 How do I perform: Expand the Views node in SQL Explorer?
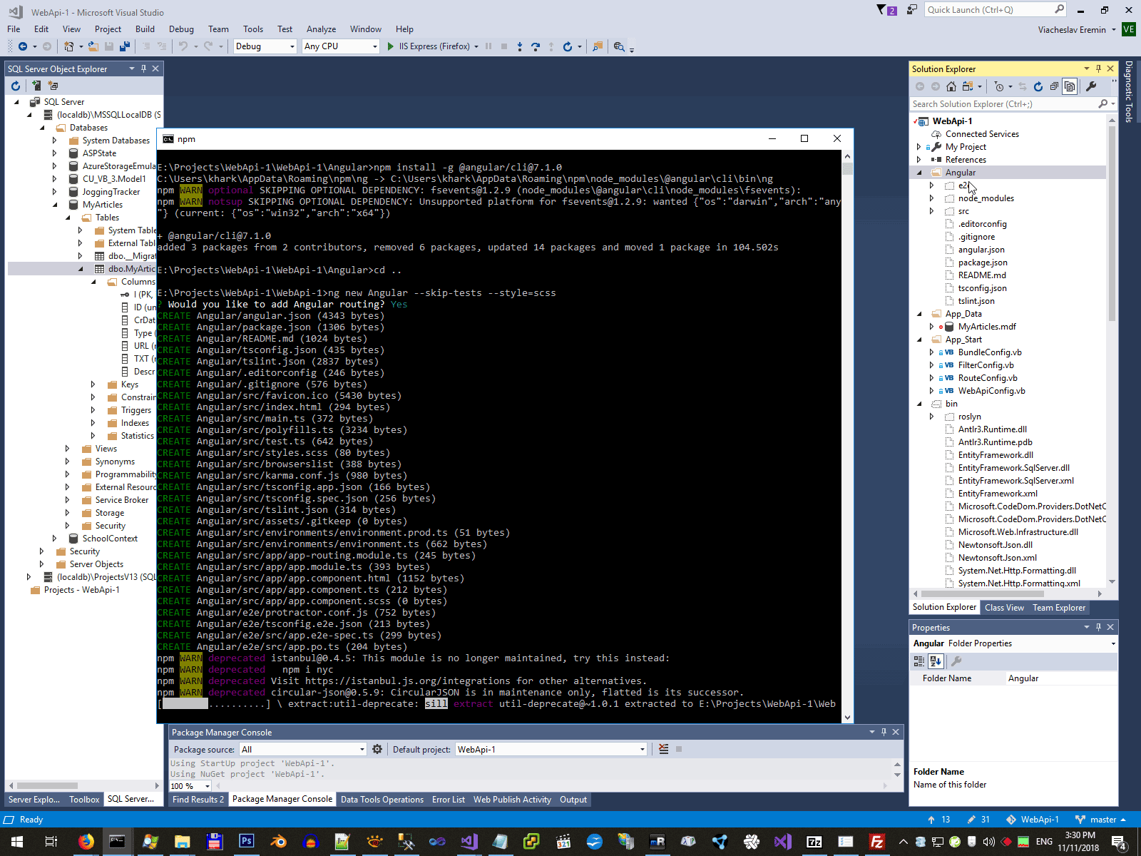67,449
